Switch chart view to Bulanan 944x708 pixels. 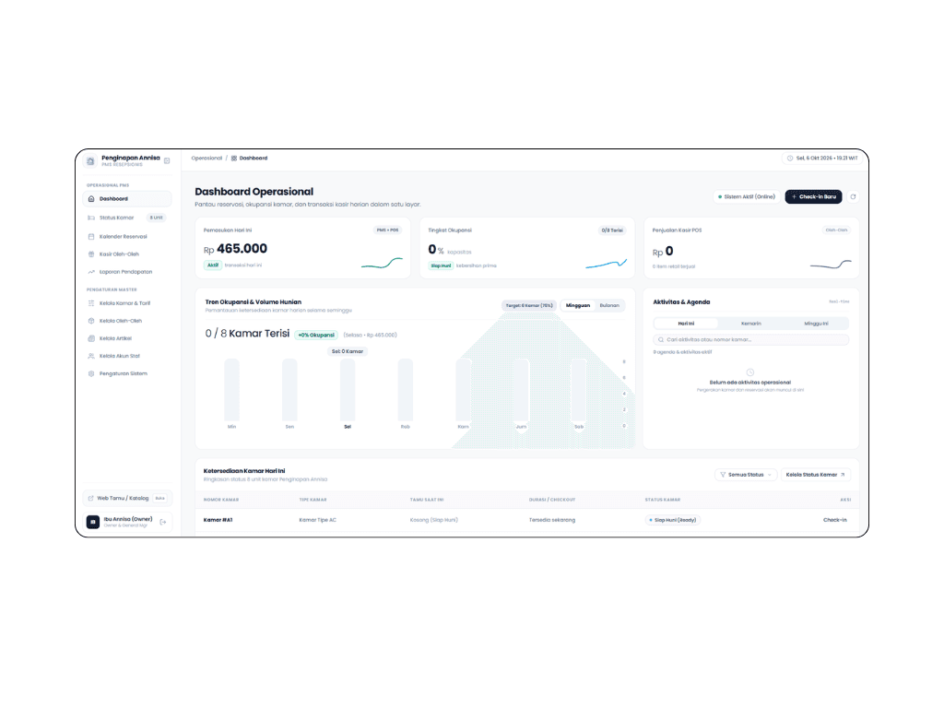coord(609,305)
